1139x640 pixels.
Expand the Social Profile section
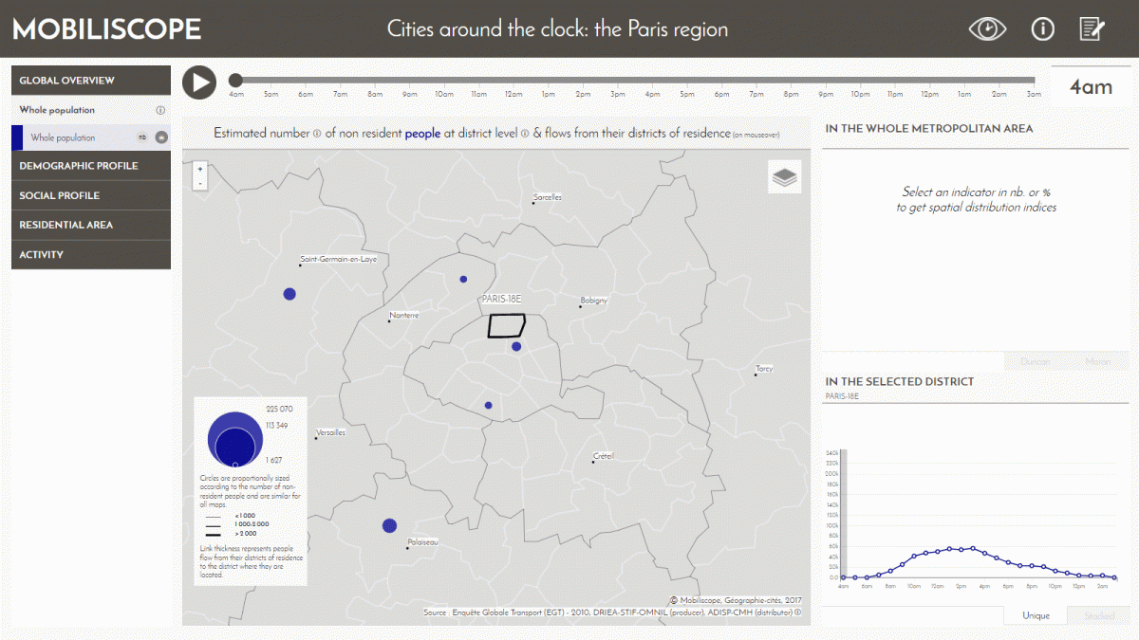(91, 195)
